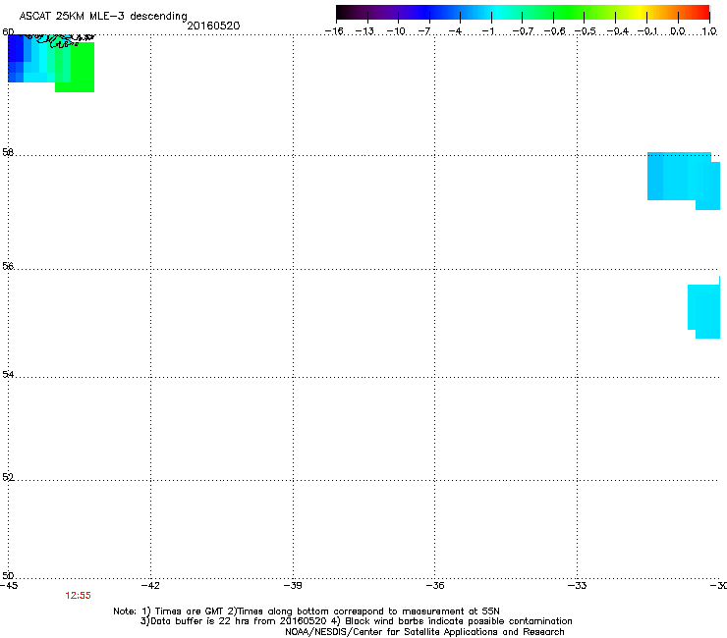
Task: Click the longitude label -36
Action: pyautogui.click(x=435, y=586)
